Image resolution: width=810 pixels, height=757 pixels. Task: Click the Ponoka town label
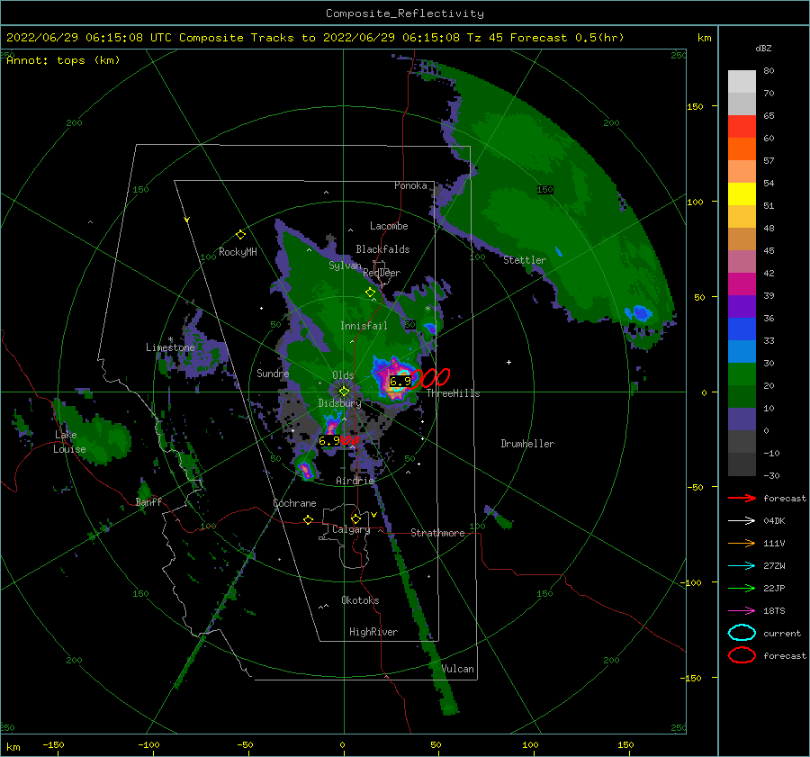click(x=410, y=185)
